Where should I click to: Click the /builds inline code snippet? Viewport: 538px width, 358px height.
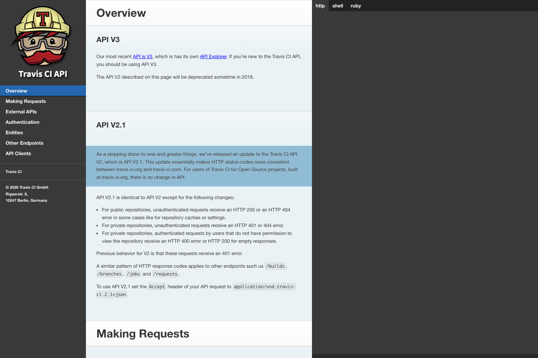tap(275, 266)
